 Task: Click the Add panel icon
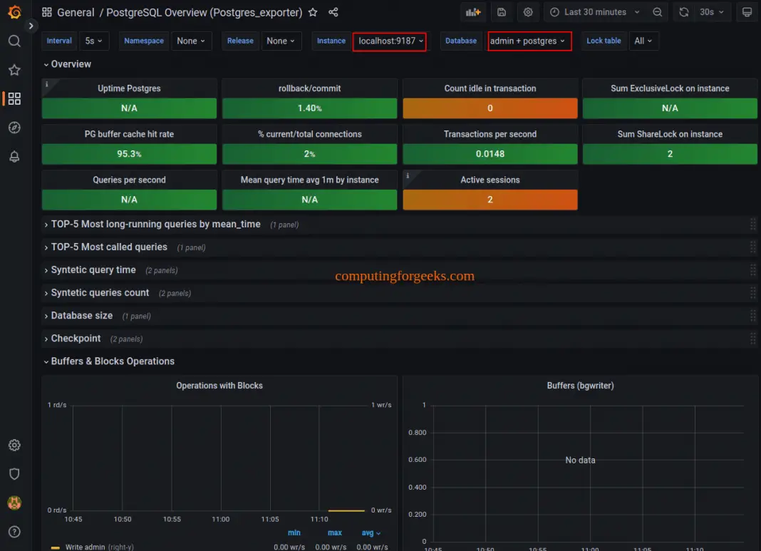[x=472, y=12]
